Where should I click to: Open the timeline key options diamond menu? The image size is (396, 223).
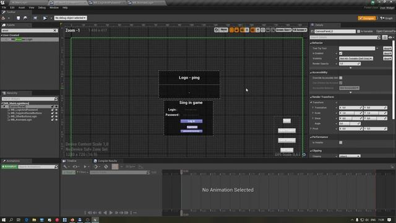(x=97, y=167)
